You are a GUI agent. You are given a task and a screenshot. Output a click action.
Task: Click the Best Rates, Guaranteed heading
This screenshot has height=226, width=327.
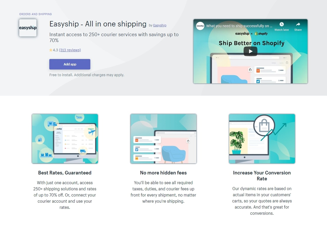(x=65, y=173)
